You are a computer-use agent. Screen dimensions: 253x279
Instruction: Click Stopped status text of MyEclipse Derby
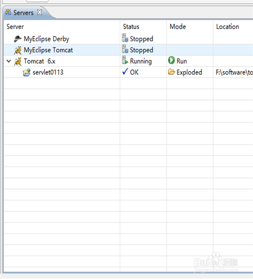(x=142, y=39)
